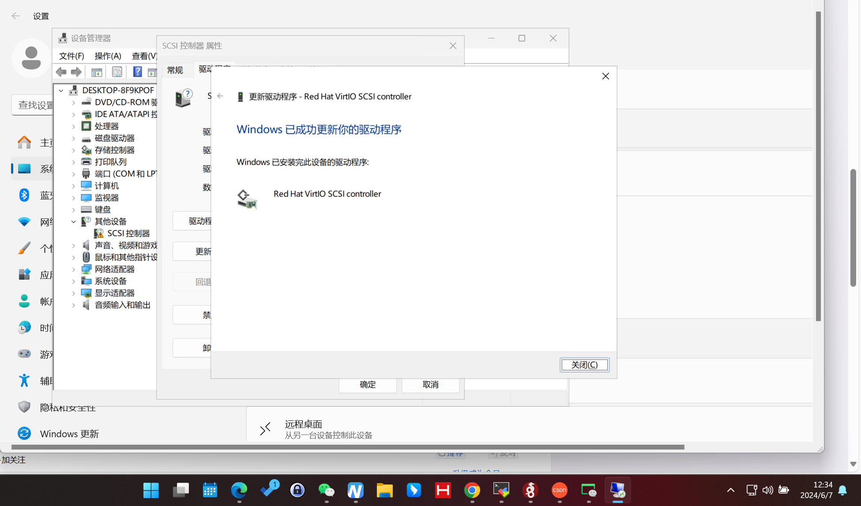Viewport: 861px width, 506px height.
Task: Open the 文件(F) menu
Action: (71, 56)
